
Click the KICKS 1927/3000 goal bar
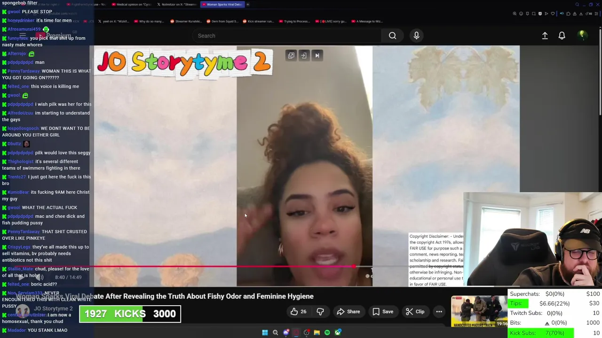[130, 314]
